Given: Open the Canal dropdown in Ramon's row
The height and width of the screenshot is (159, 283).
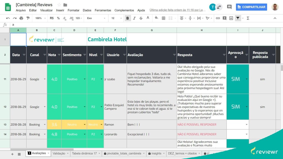Looking at the screenshot, I should point(44,124).
